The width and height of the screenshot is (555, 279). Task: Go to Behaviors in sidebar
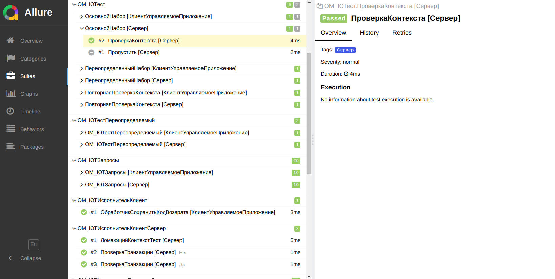click(x=32, y=129)
